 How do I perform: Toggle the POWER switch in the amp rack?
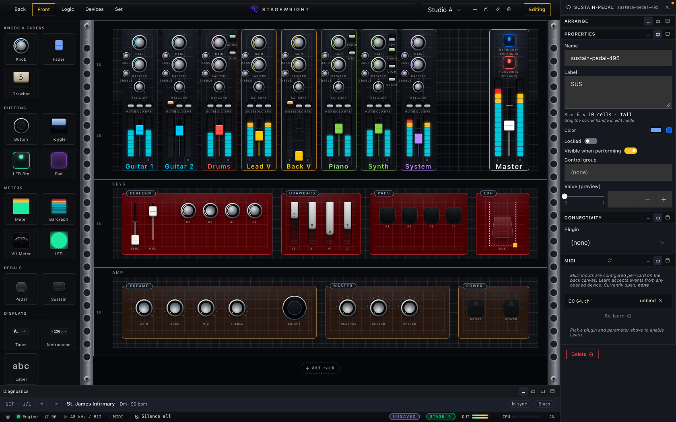511,308
